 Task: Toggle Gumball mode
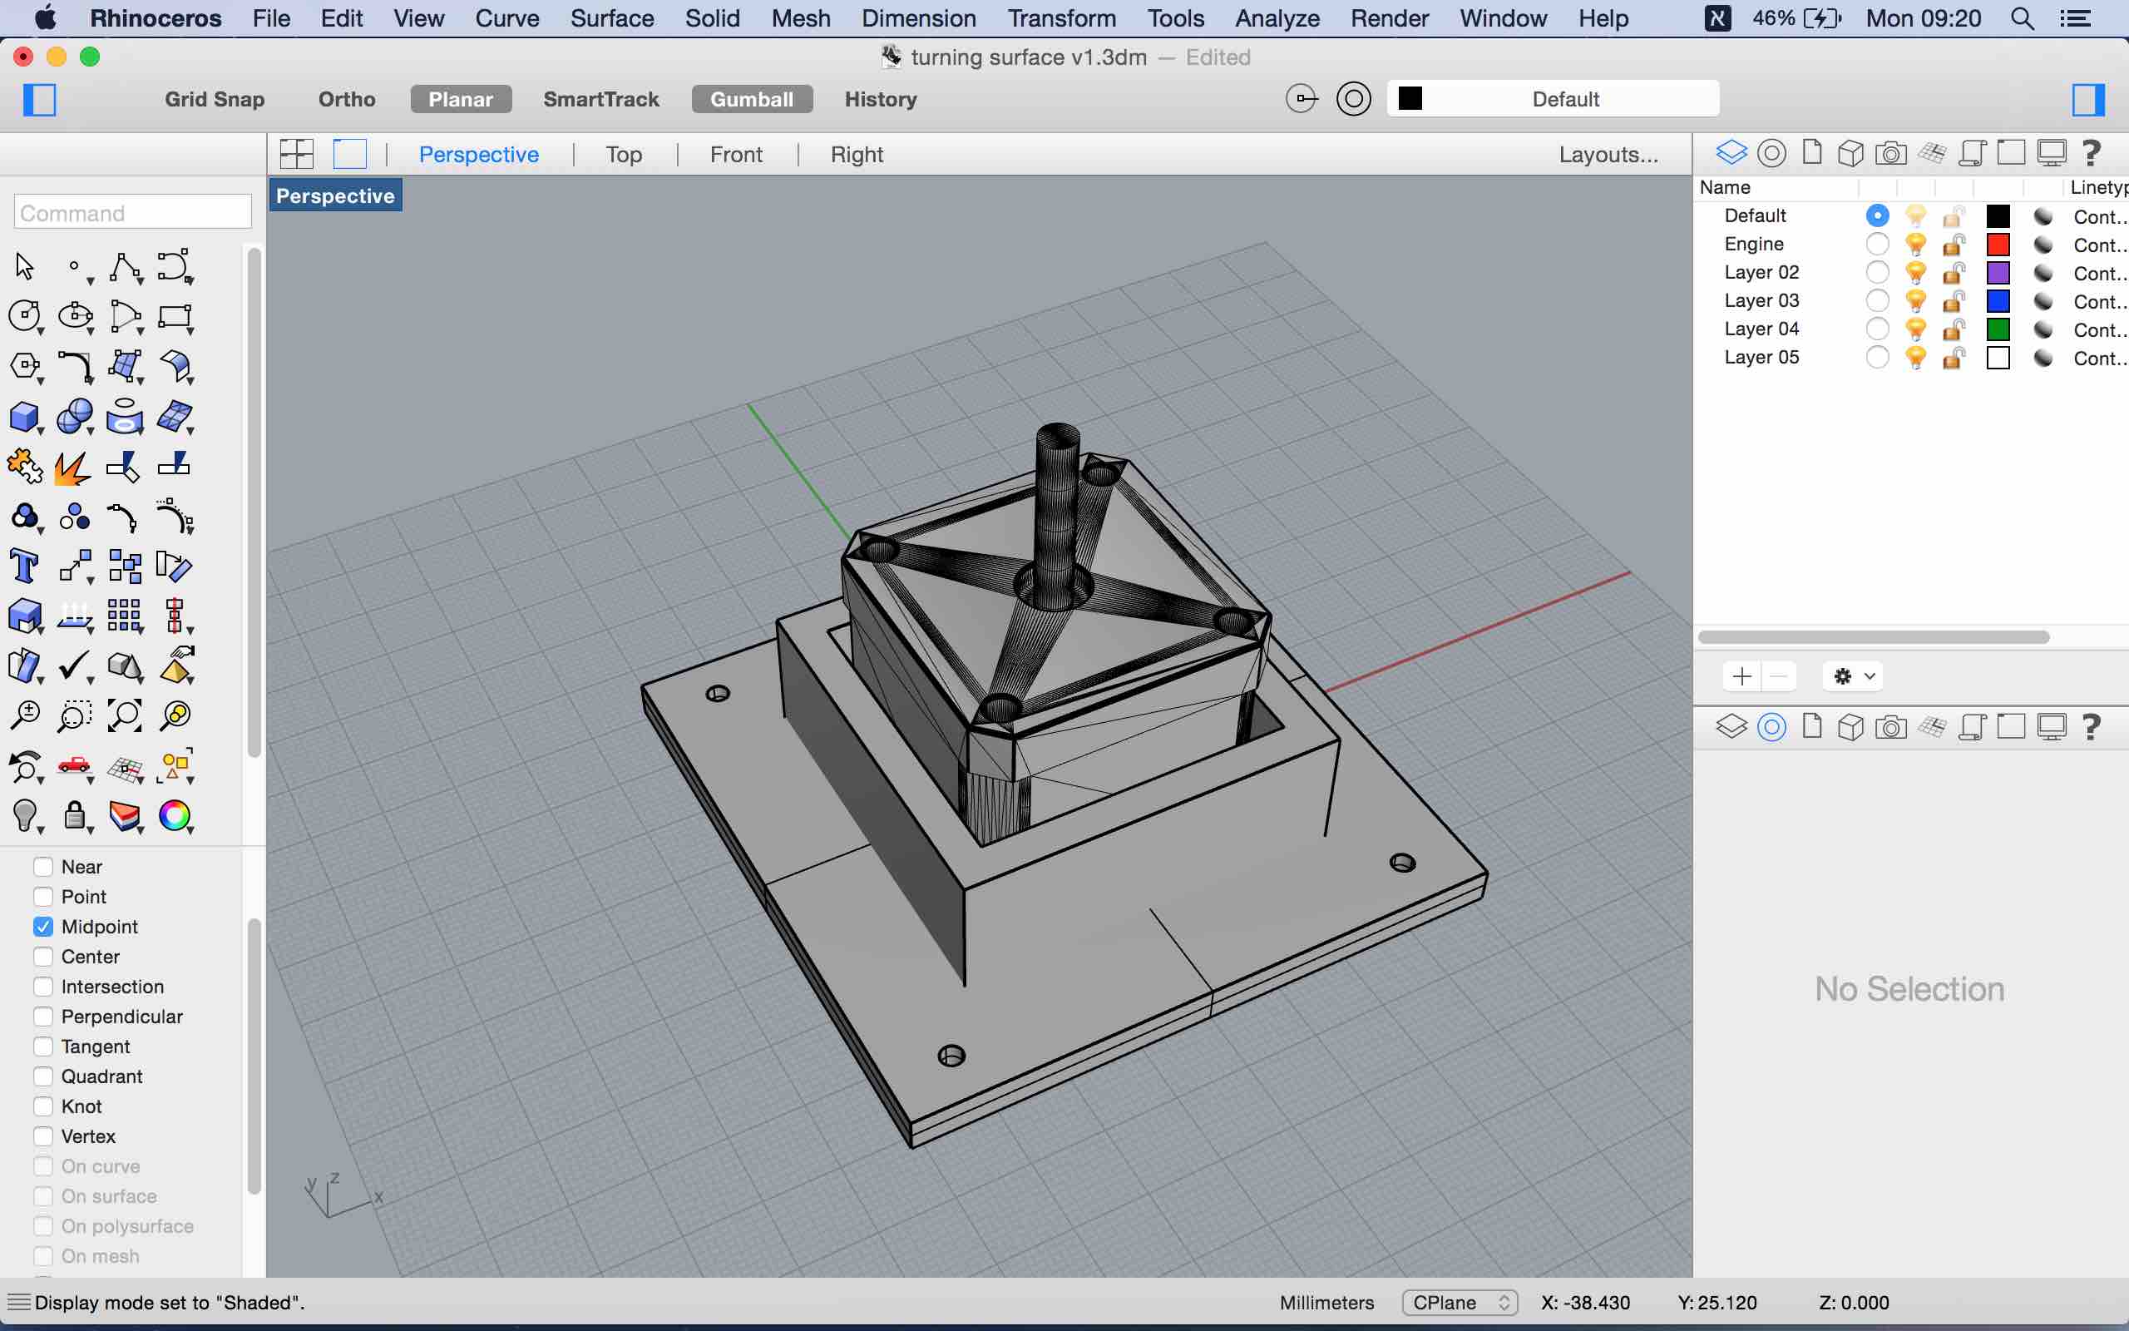[x=752, y=100]
